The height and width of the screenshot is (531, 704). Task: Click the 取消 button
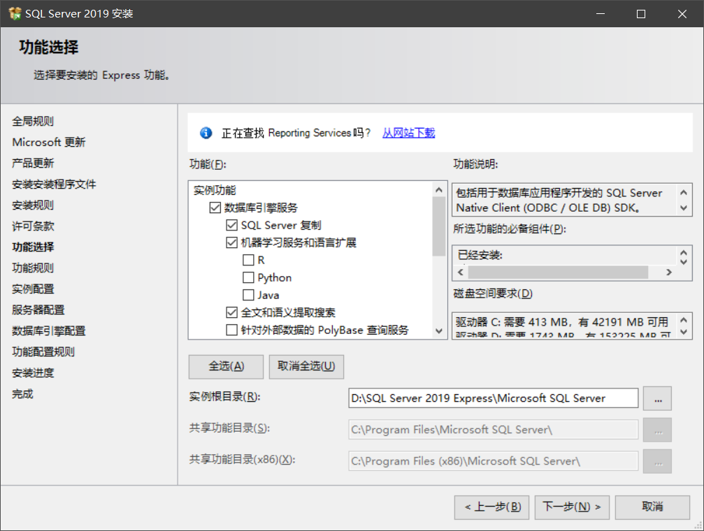(x=652, y=507)
